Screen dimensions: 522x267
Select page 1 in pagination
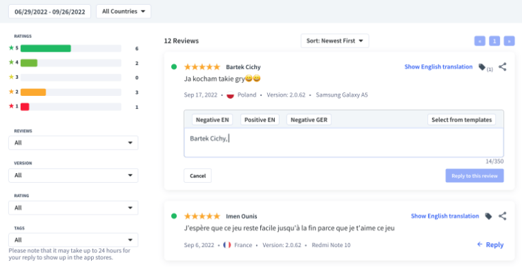[x=494, y=41]
